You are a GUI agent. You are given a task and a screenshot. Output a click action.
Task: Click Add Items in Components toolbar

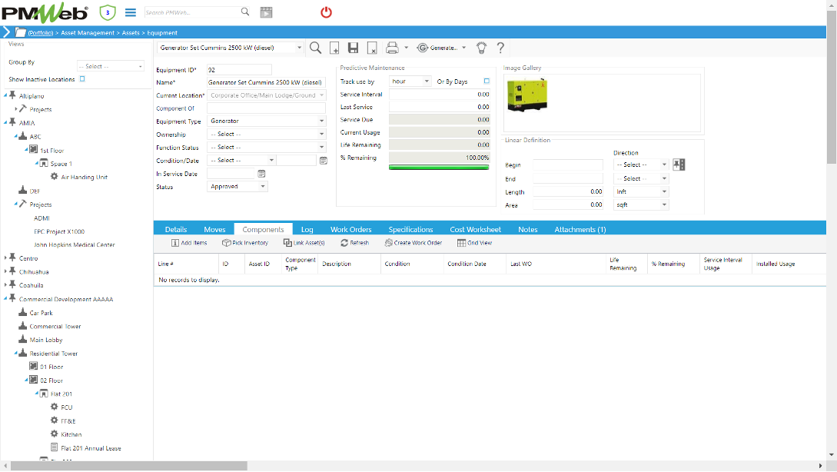coord(189,243)
